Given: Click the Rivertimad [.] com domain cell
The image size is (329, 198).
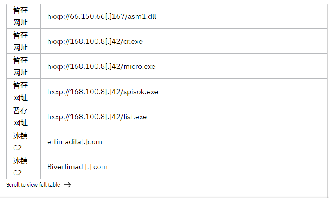Looking at the screenshot, I should pos(184,166).
